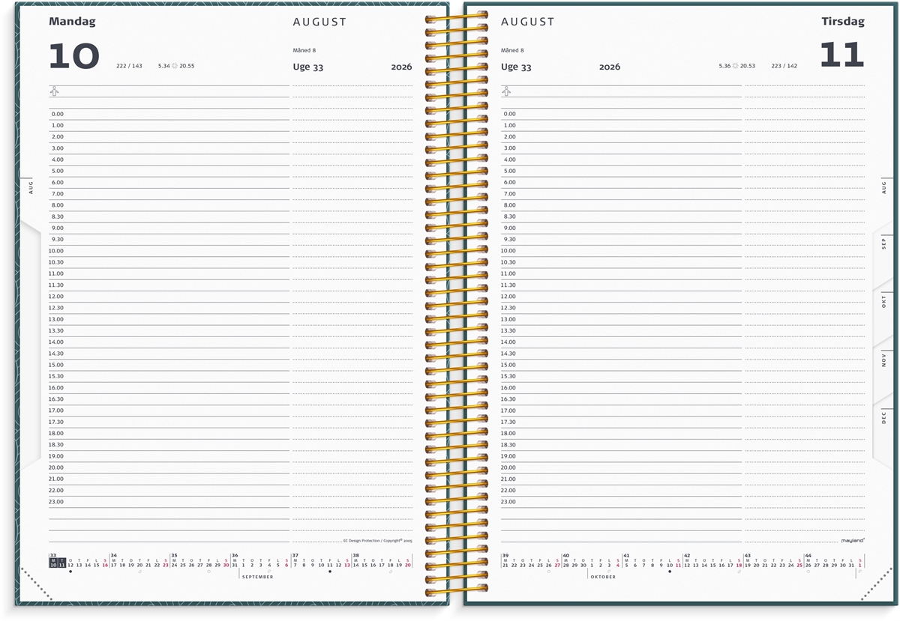Select the person icon on Tuesday's page
Viewport: 900px width, 621px height.
click(x=506, y=91)
